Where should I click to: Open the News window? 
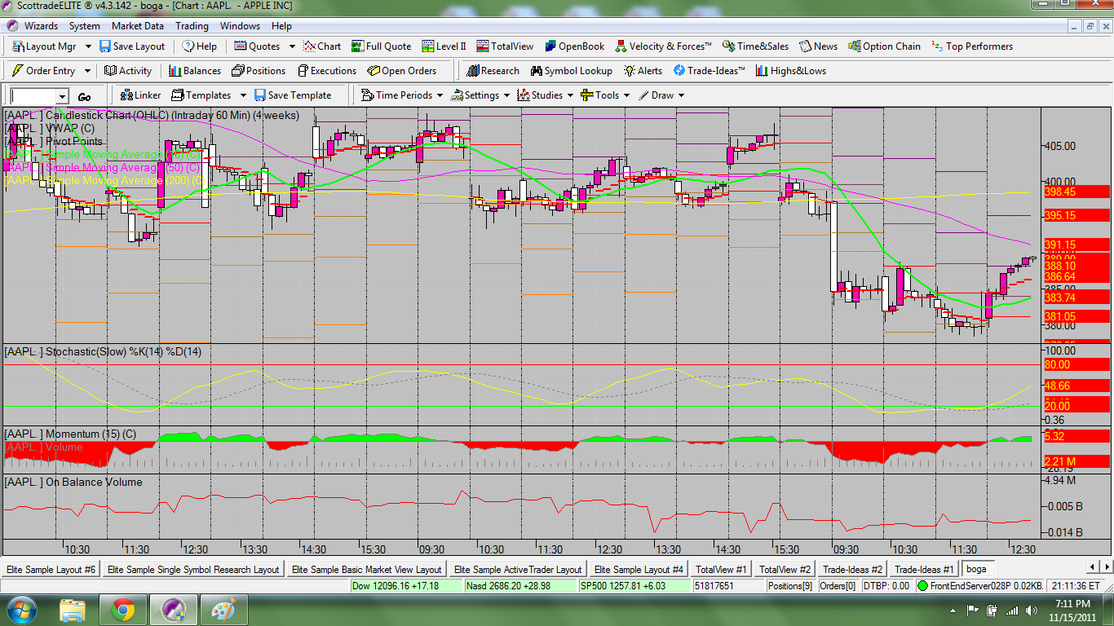click(x=819, y=46)
